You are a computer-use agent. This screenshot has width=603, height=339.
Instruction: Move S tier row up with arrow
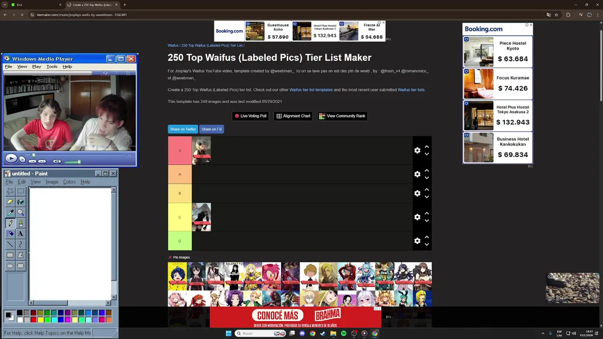[427, 147]
